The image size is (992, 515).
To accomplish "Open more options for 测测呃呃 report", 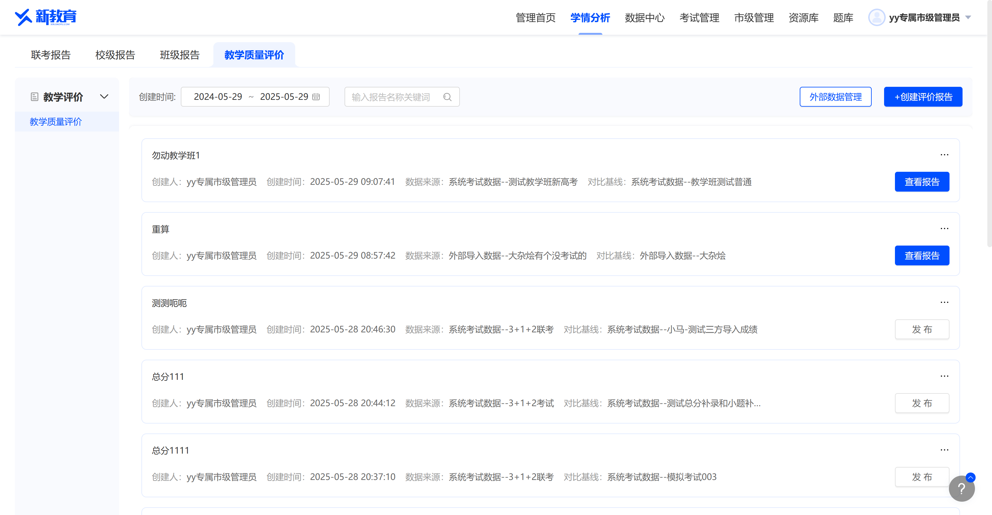I will (944, 303).
